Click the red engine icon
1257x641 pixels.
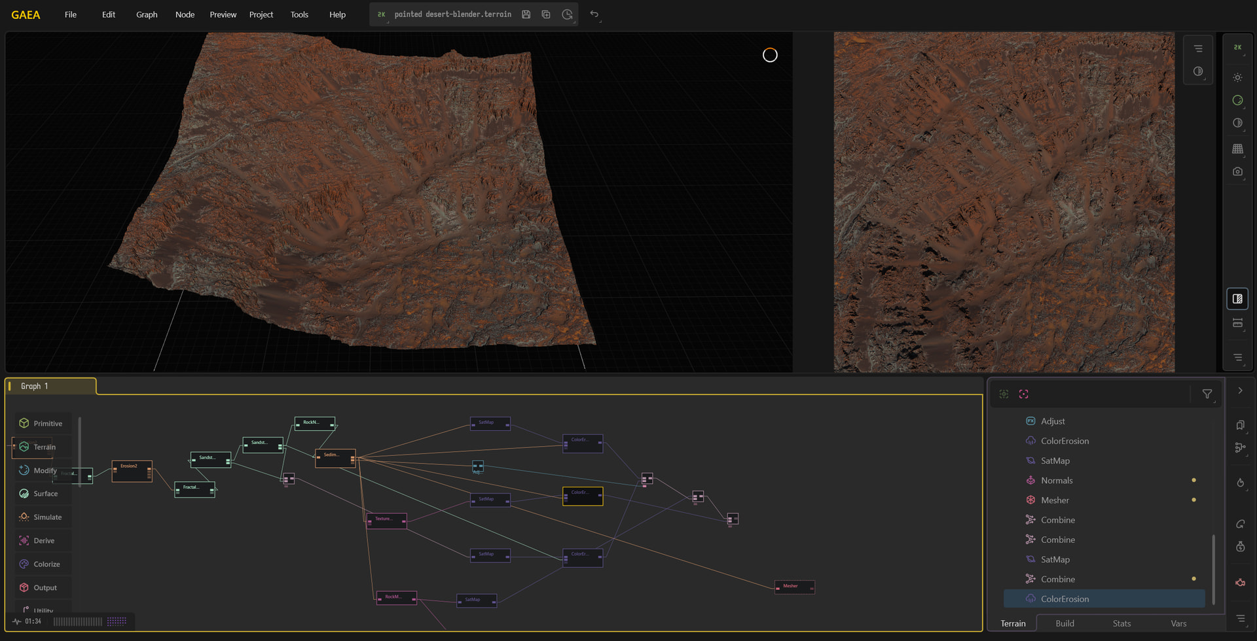tap(1240, 583)
